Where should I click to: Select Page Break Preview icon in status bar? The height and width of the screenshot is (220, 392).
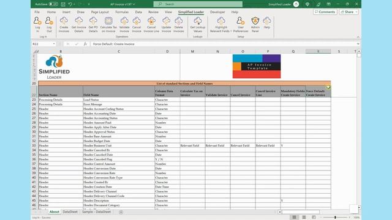pos(314,218)
